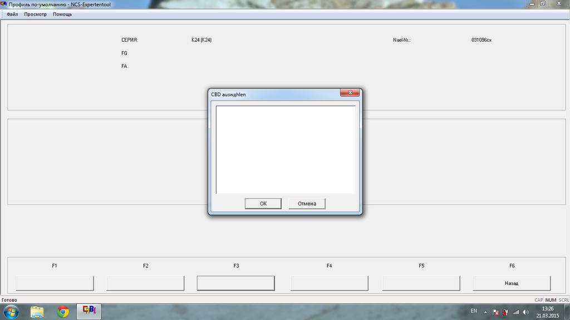Open the network signal tray icon

515,312
